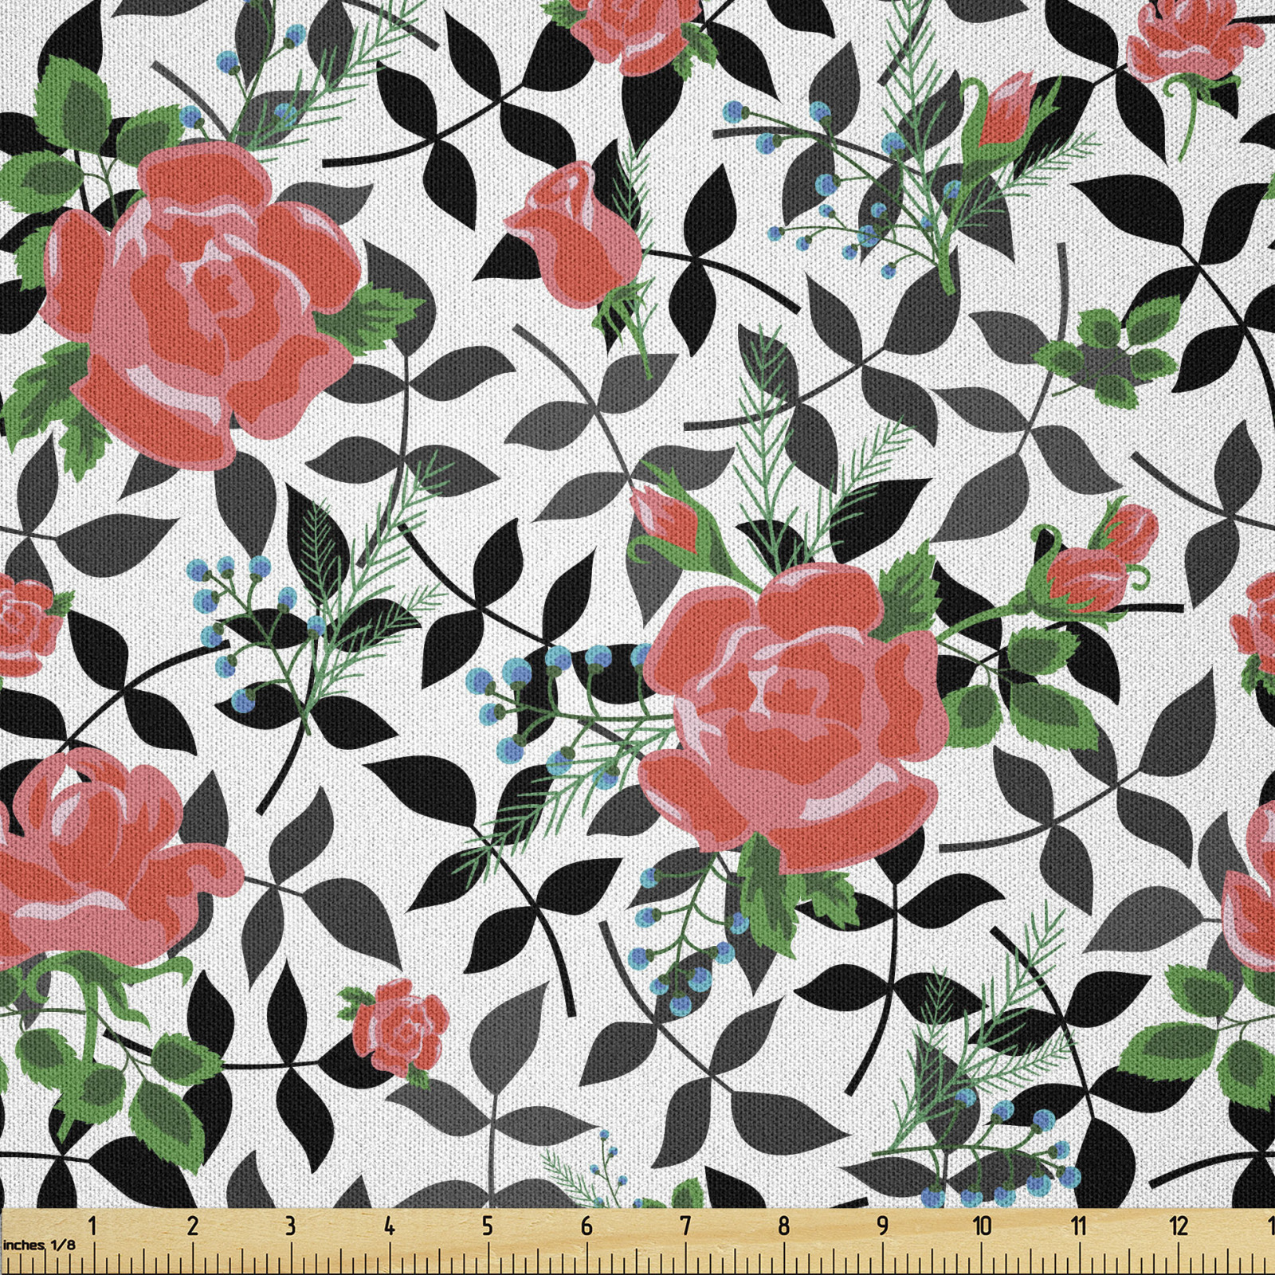Image resolution: width=1275 pixels, height=1275 pixels.
Task: Select the ruler mark labeled 5
Action: (x=488, y=1226)
